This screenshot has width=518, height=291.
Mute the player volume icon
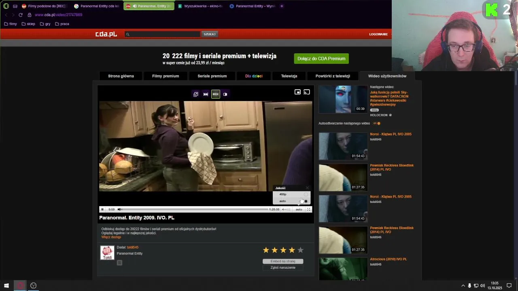pyautogui.click(x=284, y=209)
